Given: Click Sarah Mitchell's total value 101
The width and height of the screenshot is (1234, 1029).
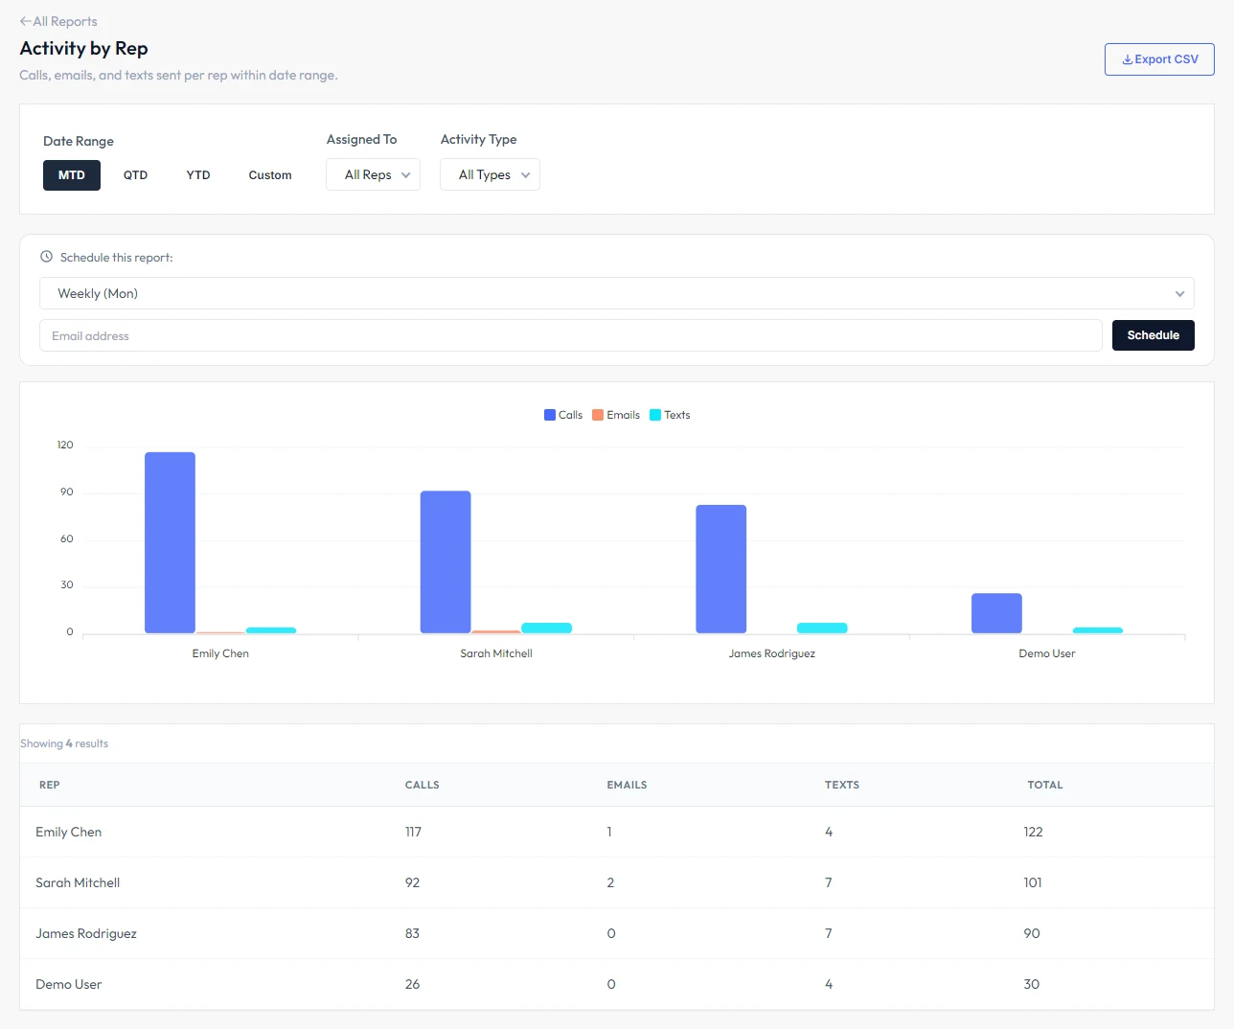Looking at the screenshot, I should tap(1033, 882).
